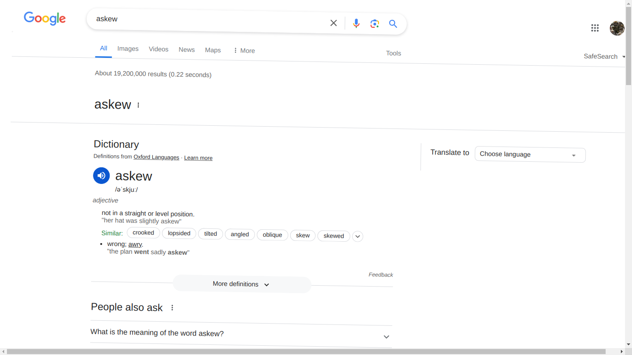The height and width of the screenshot is (355, 632).
Task: Open options menu beside askew heading
Action: click(138, 105)
